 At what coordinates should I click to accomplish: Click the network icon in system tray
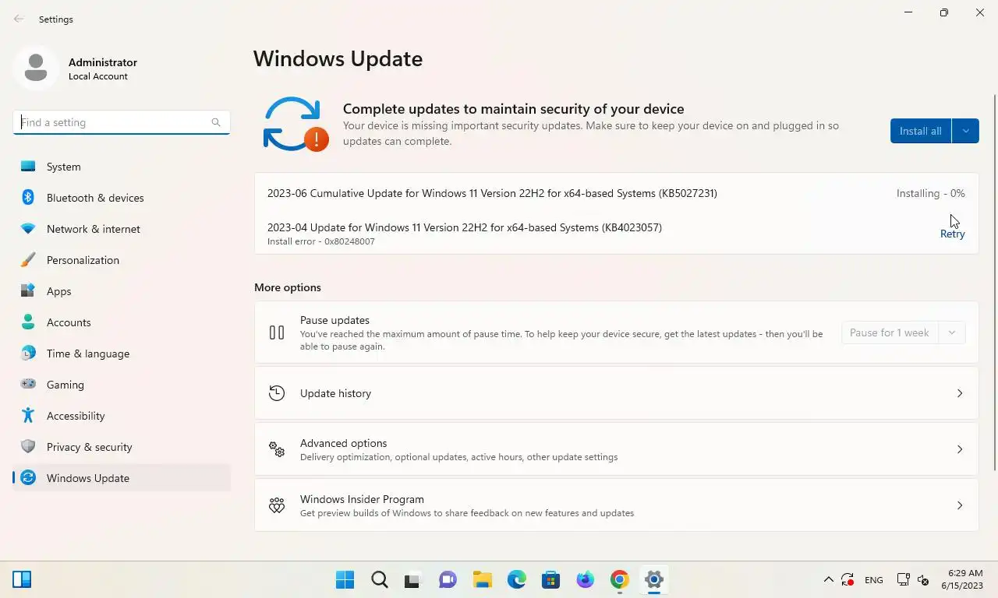click(x=903, y=579)
